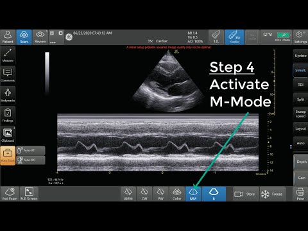Click the red mirror setup warning message
The image size is (308, 231).
169,47
